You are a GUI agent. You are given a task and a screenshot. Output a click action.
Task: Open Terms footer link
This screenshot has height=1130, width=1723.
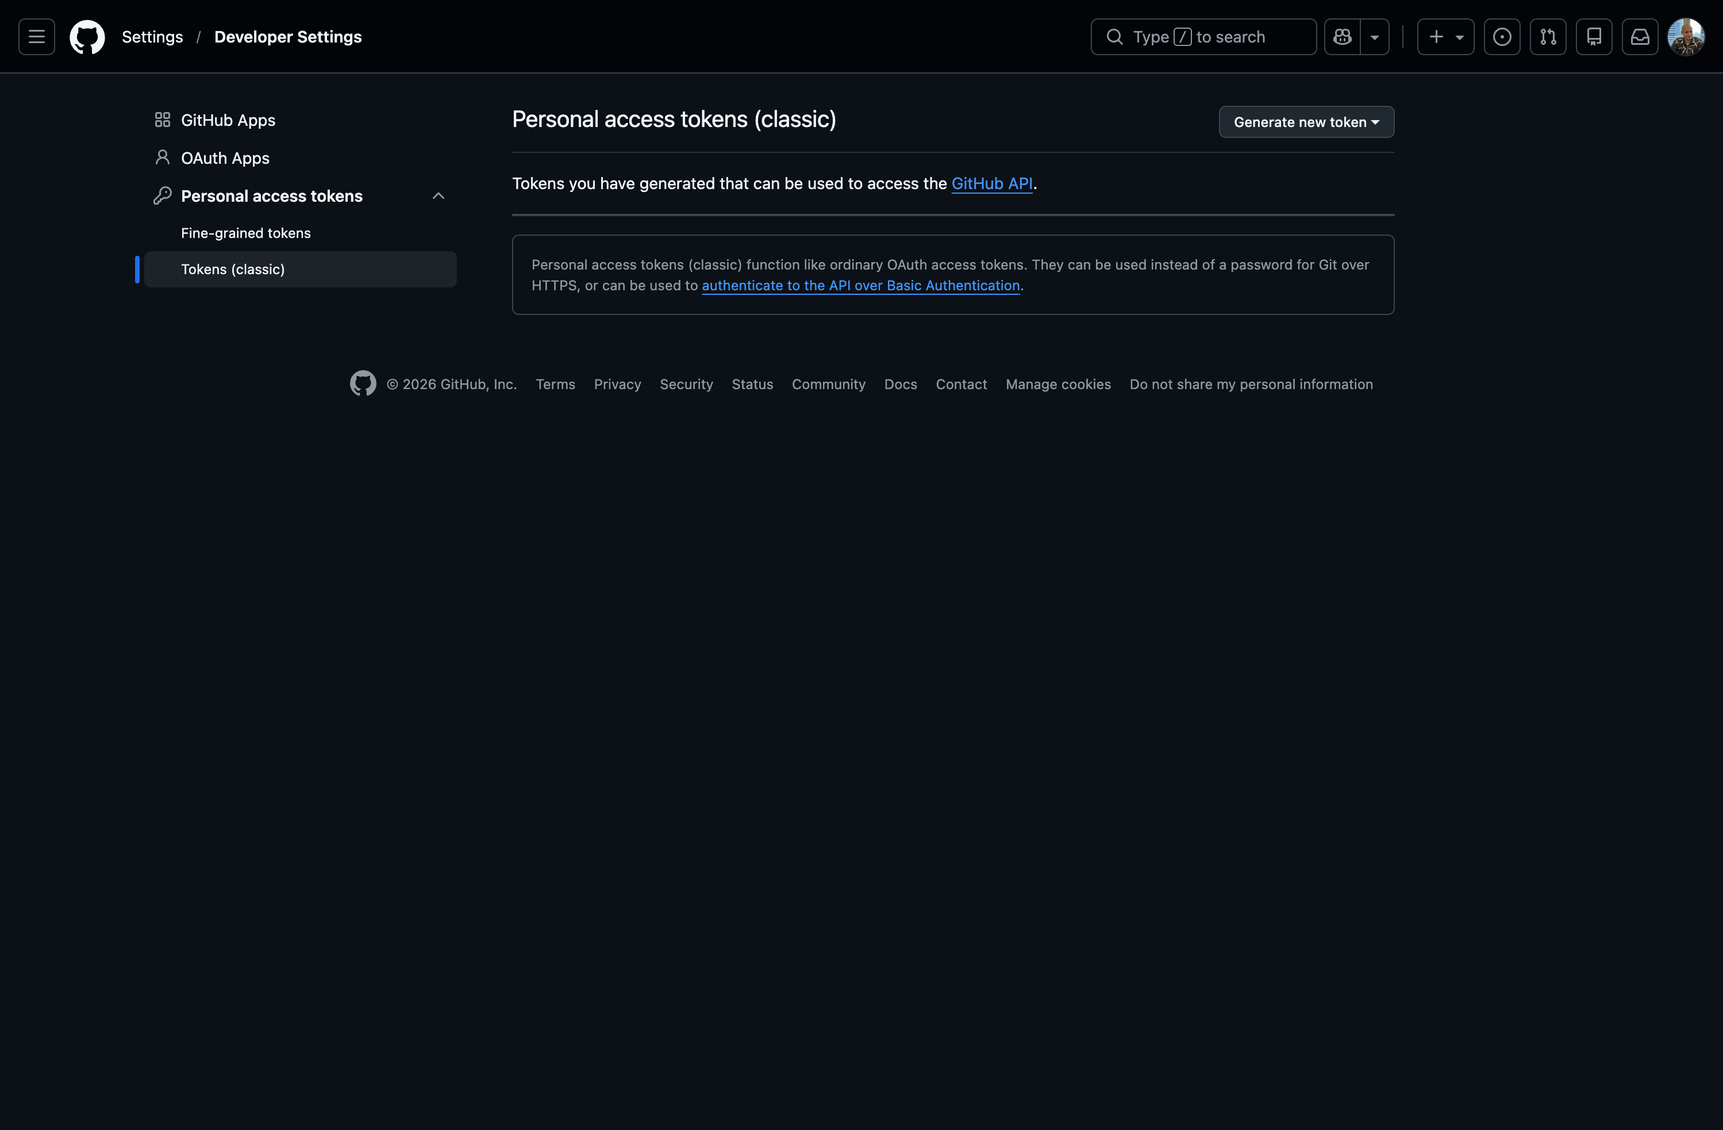pos(555,385)
